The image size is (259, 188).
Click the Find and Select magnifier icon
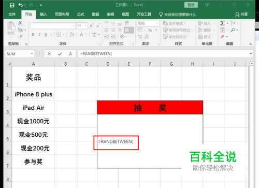point(233,30)
